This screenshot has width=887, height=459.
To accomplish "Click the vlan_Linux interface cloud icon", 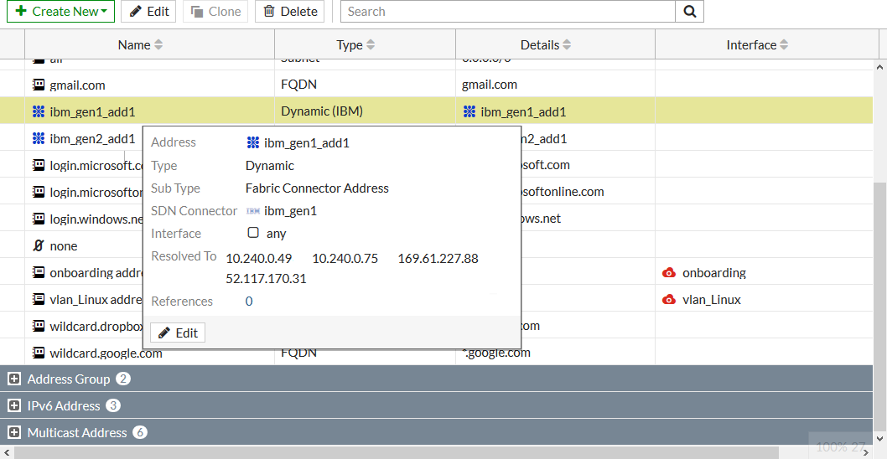I will click(669, 300).
